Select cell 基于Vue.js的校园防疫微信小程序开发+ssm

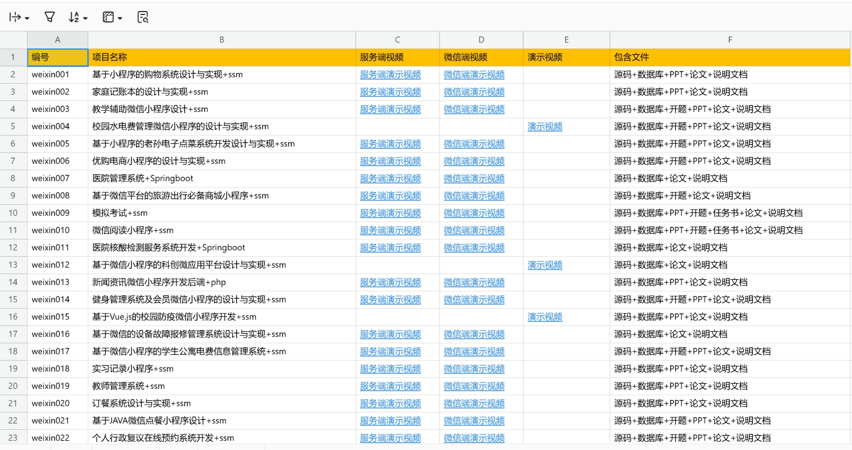tap(222, 317)
